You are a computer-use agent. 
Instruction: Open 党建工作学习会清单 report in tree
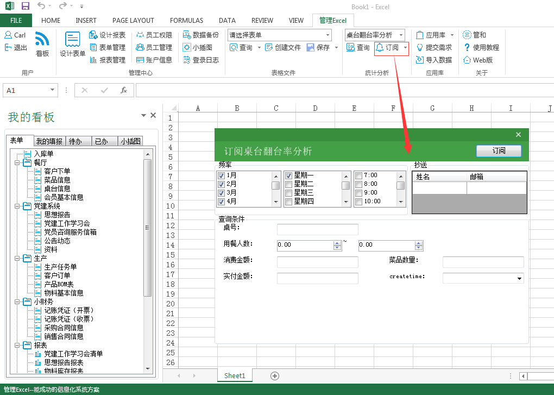click(x=73, y=354)
